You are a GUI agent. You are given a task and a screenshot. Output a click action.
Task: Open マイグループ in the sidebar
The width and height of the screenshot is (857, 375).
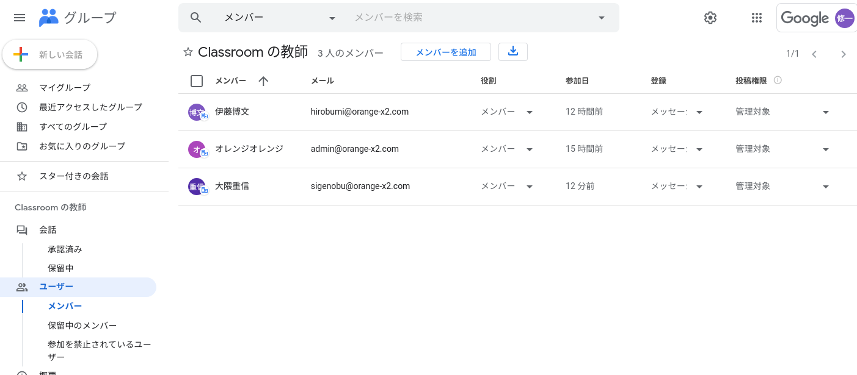64,88
